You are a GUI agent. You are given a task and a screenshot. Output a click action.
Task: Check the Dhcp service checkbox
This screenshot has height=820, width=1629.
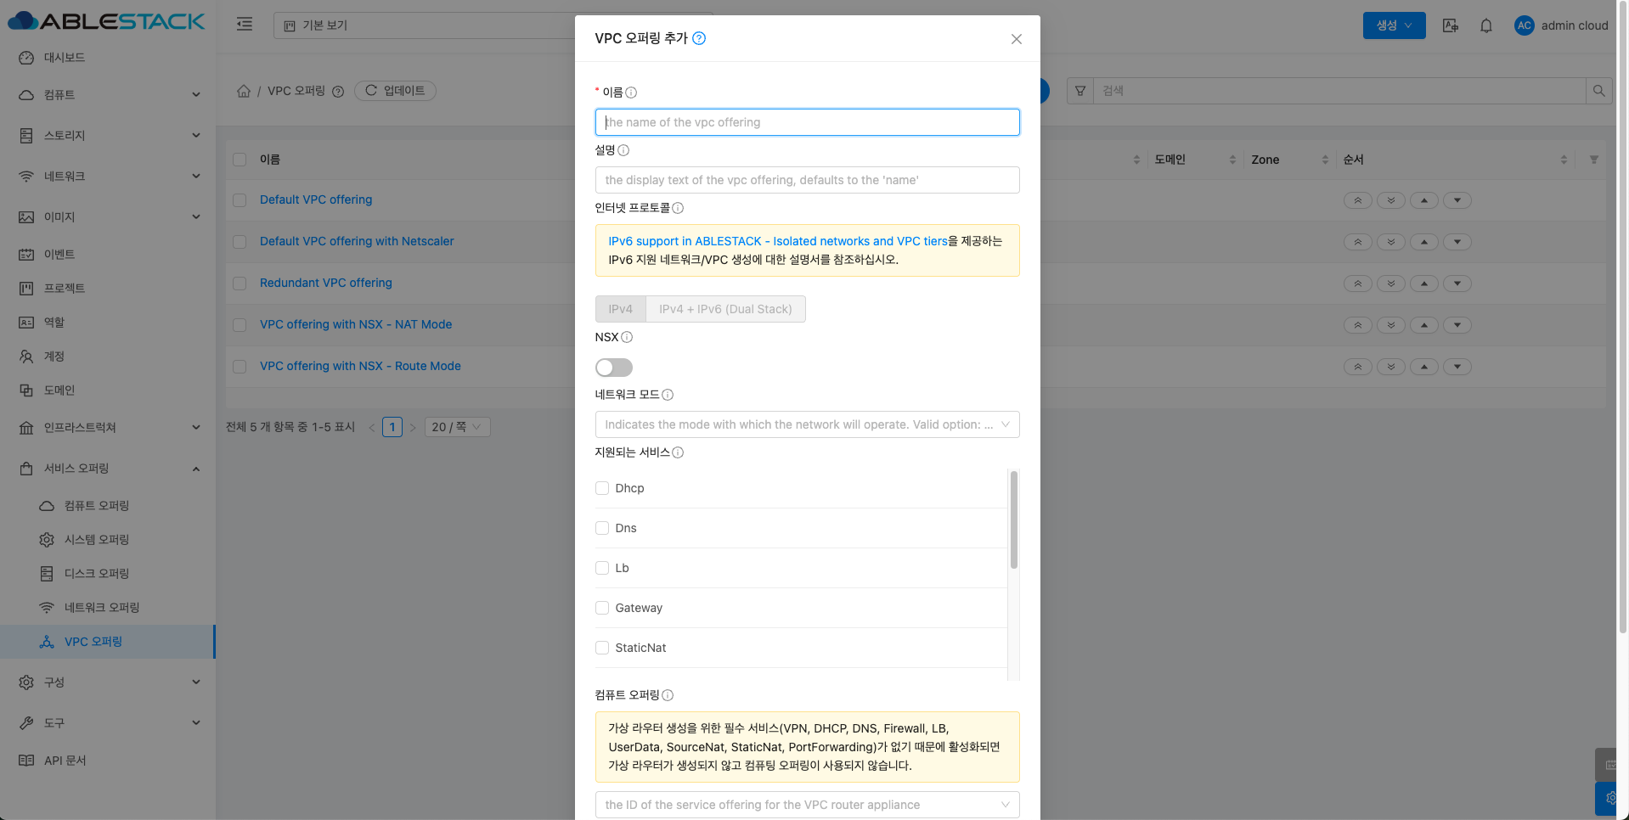point(602,488)
